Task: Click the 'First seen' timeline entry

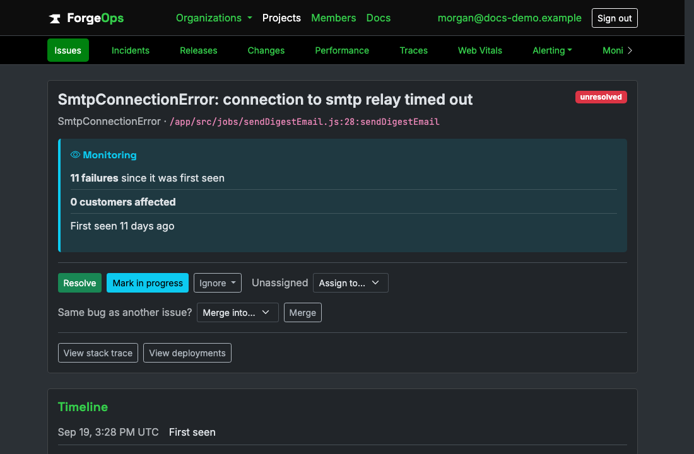Action: point(192,432)
